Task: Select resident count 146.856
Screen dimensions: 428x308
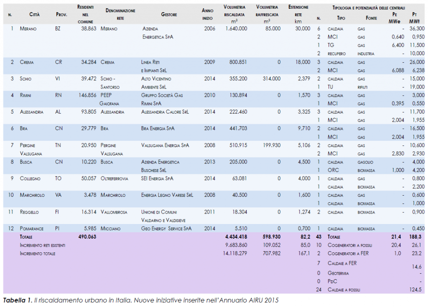Action: 88,95
